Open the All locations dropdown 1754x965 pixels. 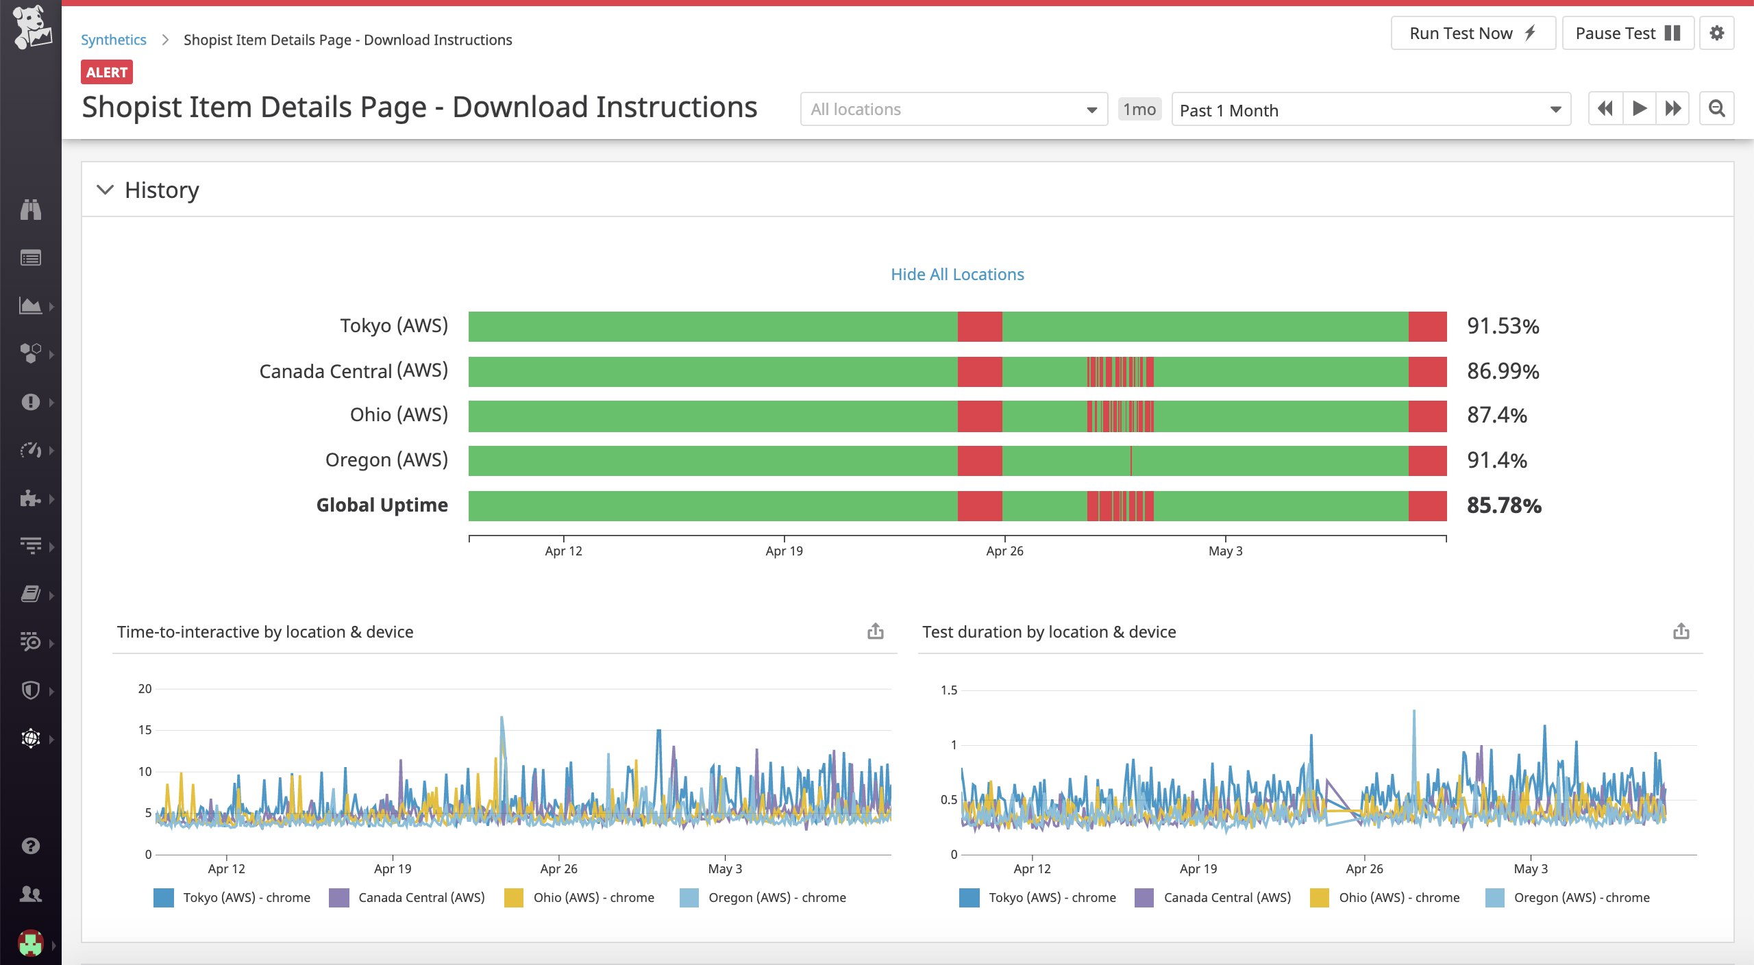pyautogui.click(x=954, y=109)
